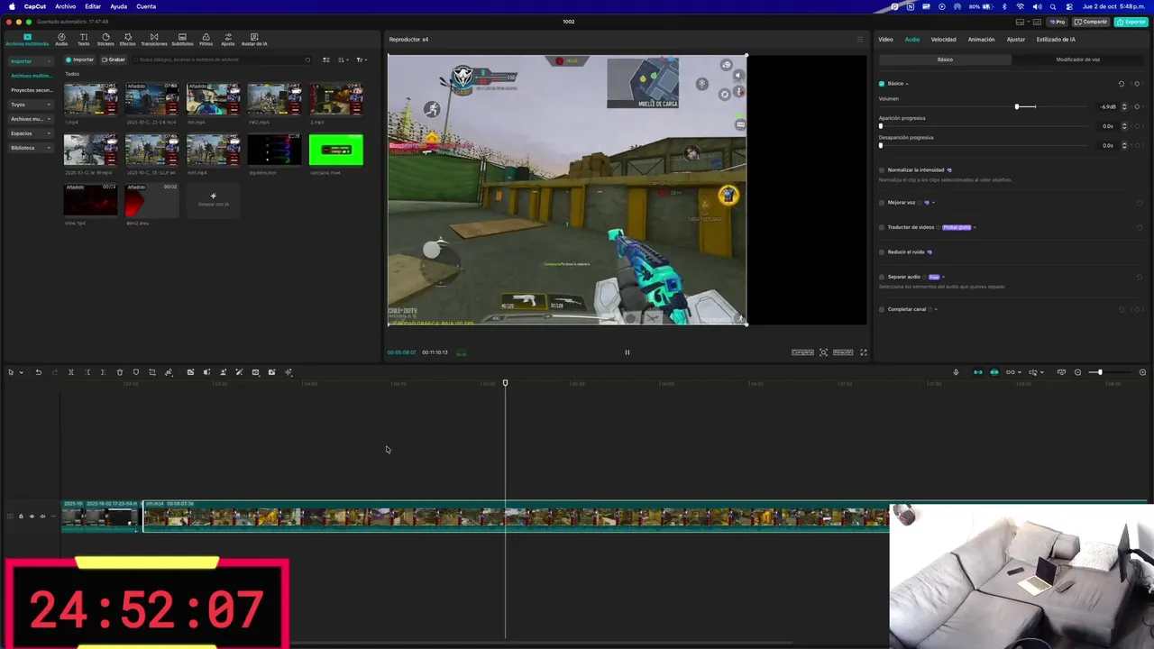The height and width of the screenshot is (649, 1154).
Task: Open the Efectos panel
Action: click(x=128, y=39)
